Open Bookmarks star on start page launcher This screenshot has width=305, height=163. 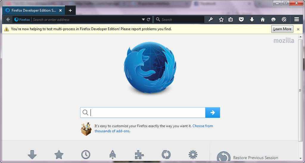click(59, 155)
